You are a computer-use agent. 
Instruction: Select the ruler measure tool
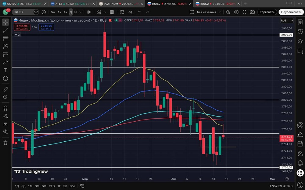(5, 89)
